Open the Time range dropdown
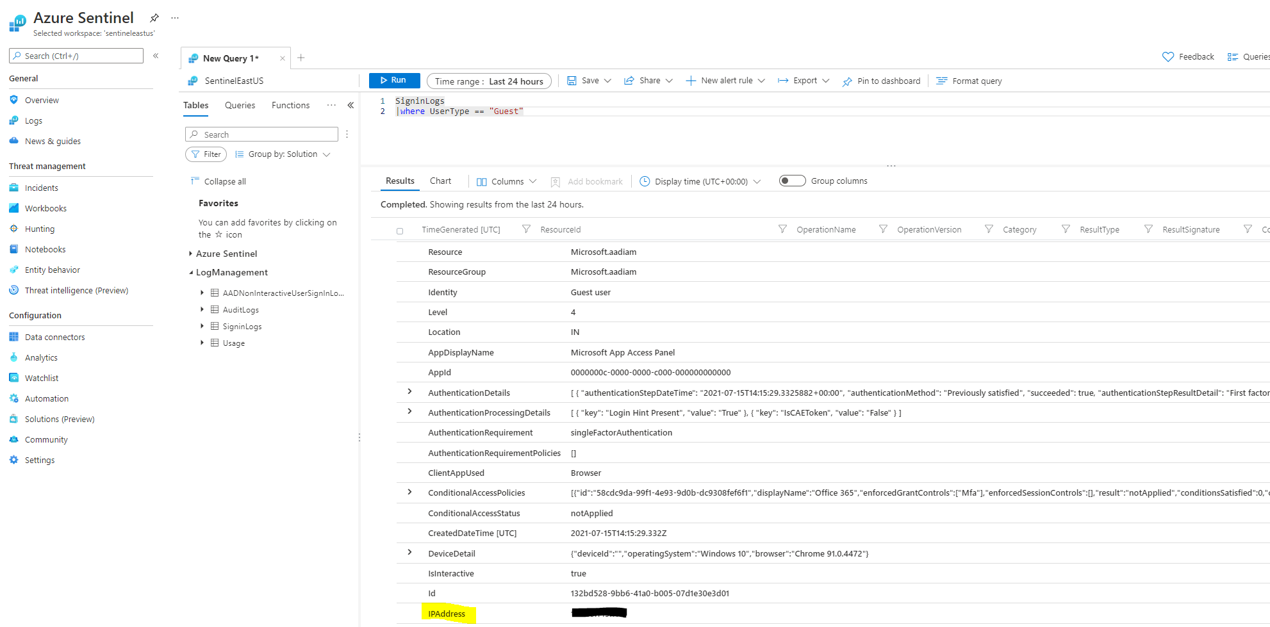This screenshot has width=1270, height=627. (489, 81)
